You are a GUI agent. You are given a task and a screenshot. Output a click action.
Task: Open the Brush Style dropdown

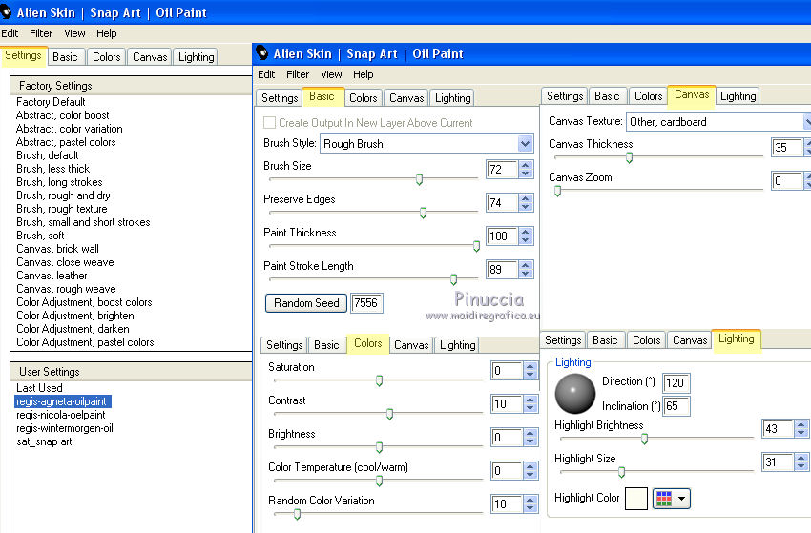(x=526, y=143)
